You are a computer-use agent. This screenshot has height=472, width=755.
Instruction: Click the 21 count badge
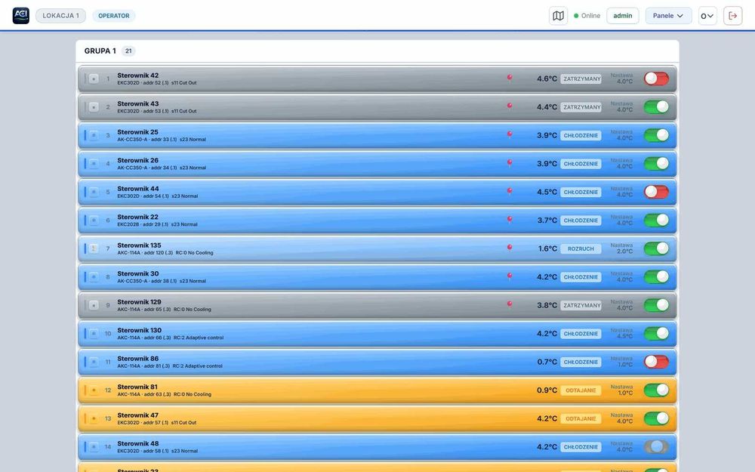tap(128, 51)
